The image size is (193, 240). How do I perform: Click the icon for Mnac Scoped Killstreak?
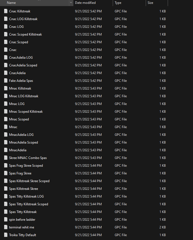[6, 112]
